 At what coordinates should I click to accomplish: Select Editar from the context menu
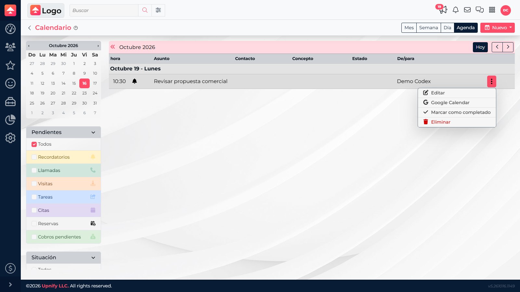[x=457, y=93]
